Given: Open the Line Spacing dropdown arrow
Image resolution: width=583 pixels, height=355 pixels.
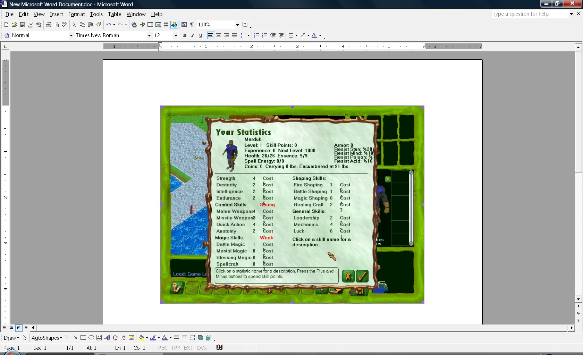Looking at the screenshot, I should [249, 35].
